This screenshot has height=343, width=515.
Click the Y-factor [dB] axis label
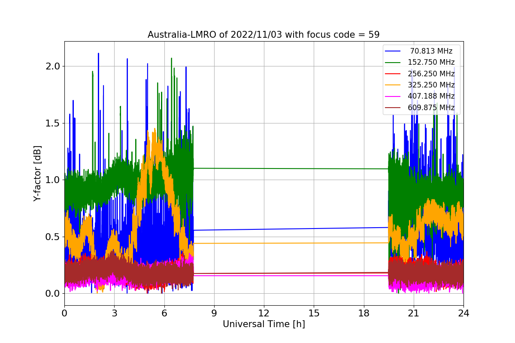(x=38, y=174)
